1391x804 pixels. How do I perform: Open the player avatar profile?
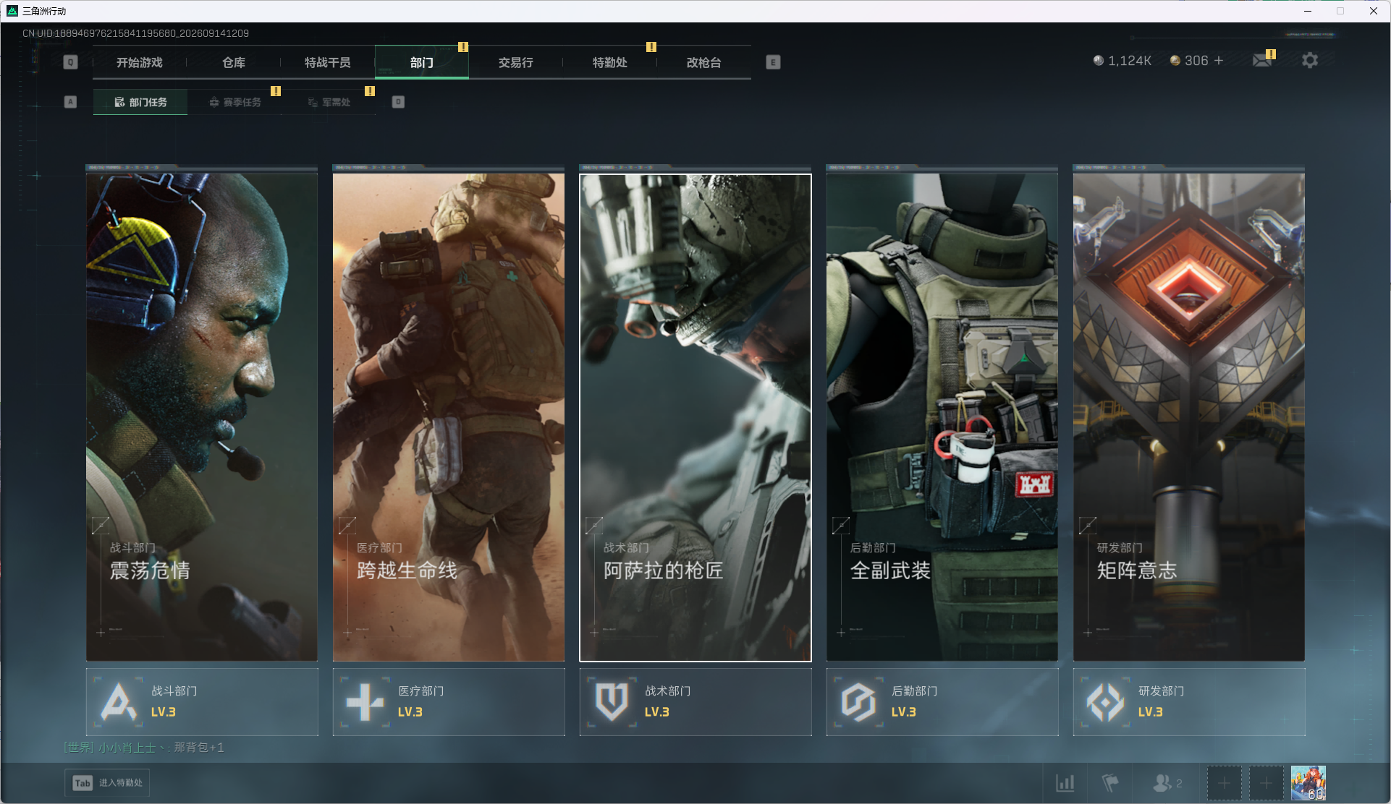[1308, 783]
